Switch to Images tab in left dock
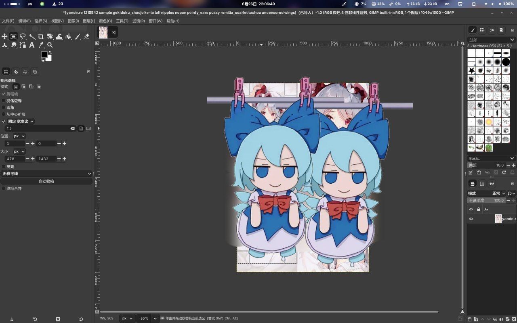The width and height of the screenshot is (517, 323). (35, 71)
